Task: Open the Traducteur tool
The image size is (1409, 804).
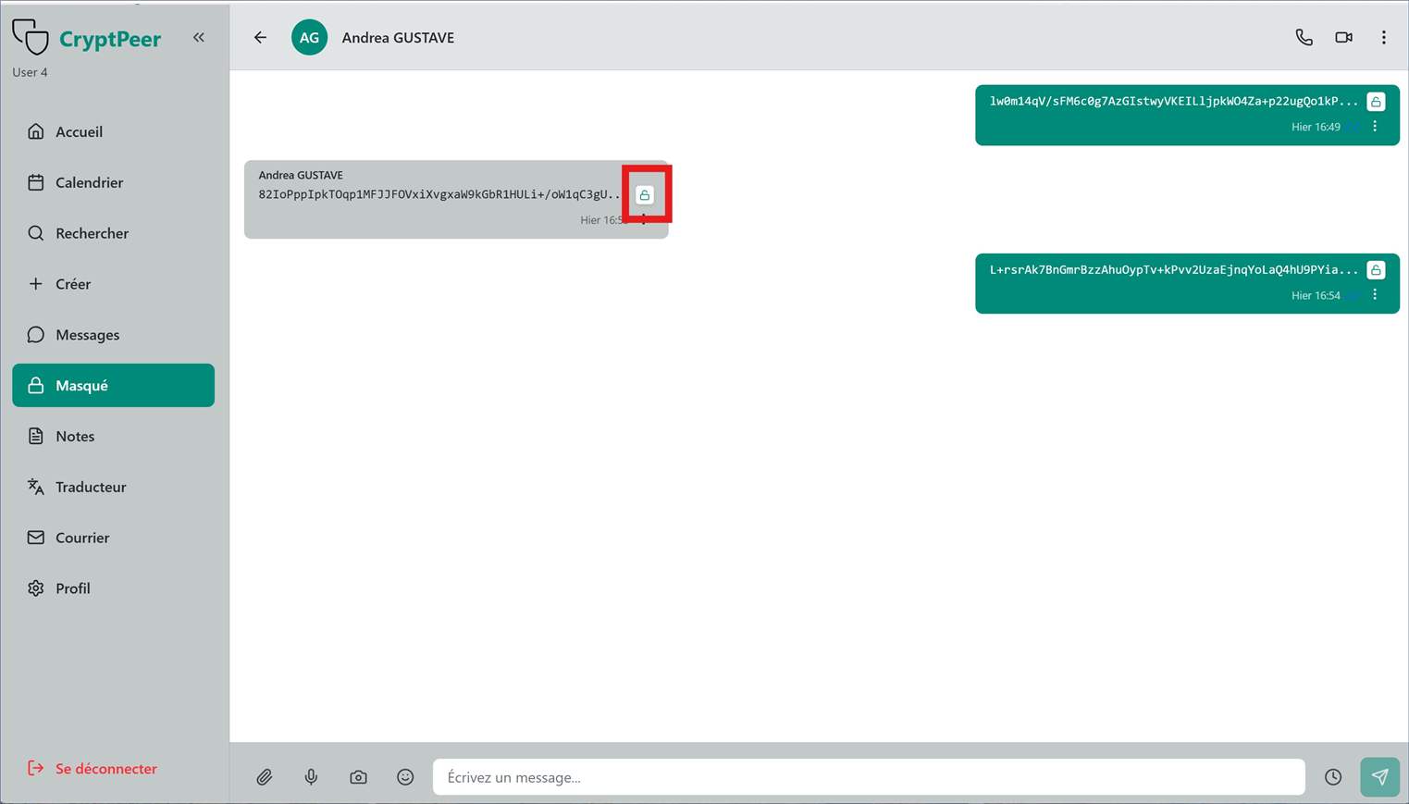Action: point(91,488)
